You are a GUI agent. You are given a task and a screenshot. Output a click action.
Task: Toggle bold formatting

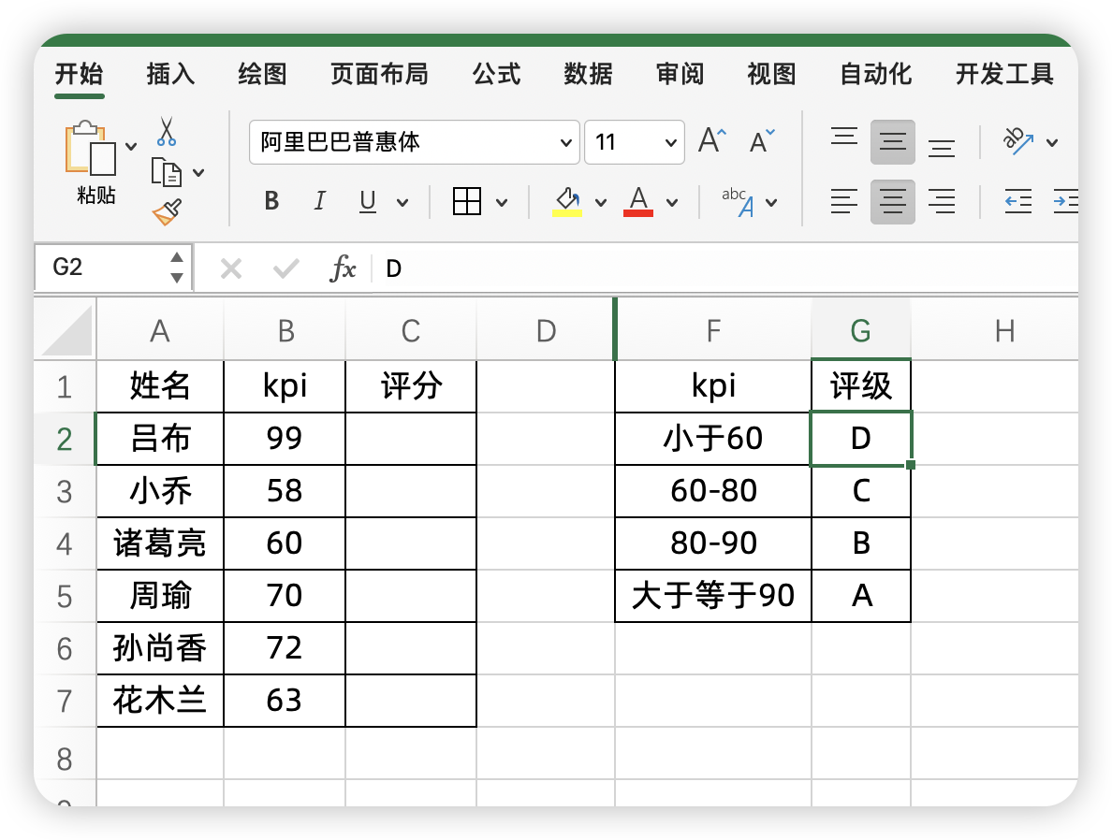click(x=271, y=201)
